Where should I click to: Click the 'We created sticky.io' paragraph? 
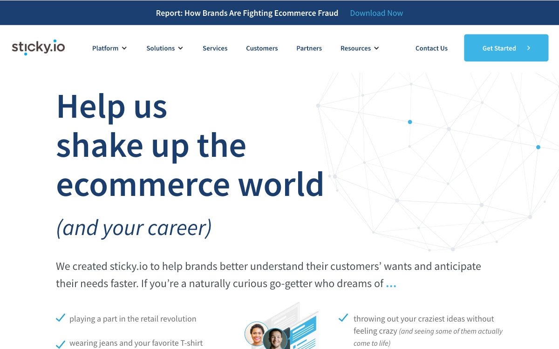[268, 275]
